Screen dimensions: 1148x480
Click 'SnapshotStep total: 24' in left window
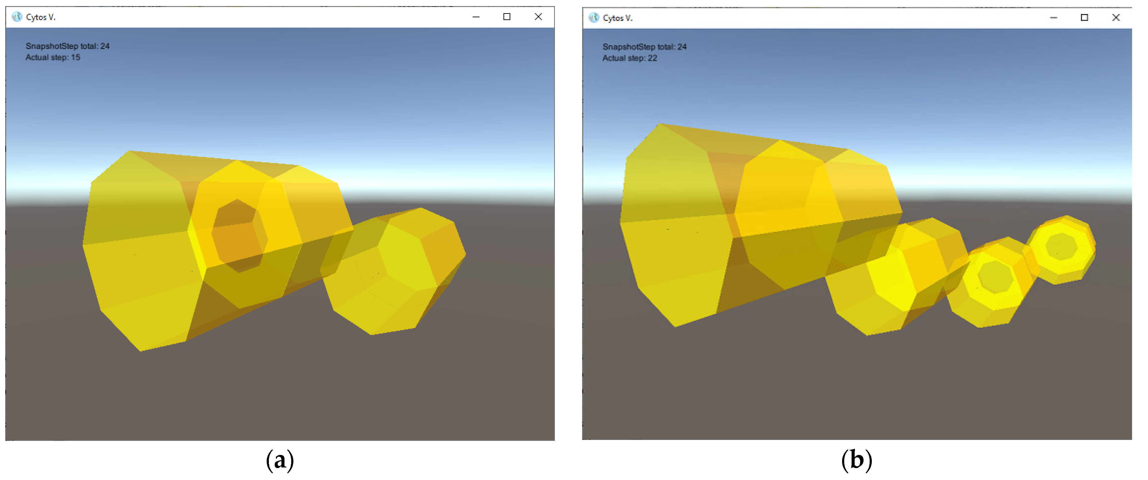pos(67,46)
